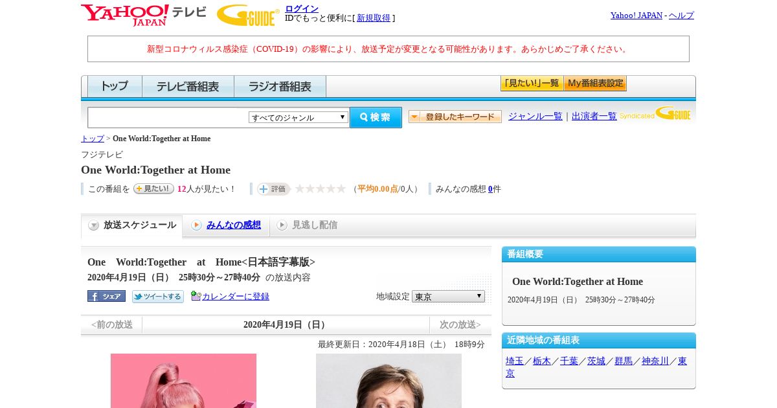
Task: Open the 栃木 regional listing link
Action: [542, 361]
